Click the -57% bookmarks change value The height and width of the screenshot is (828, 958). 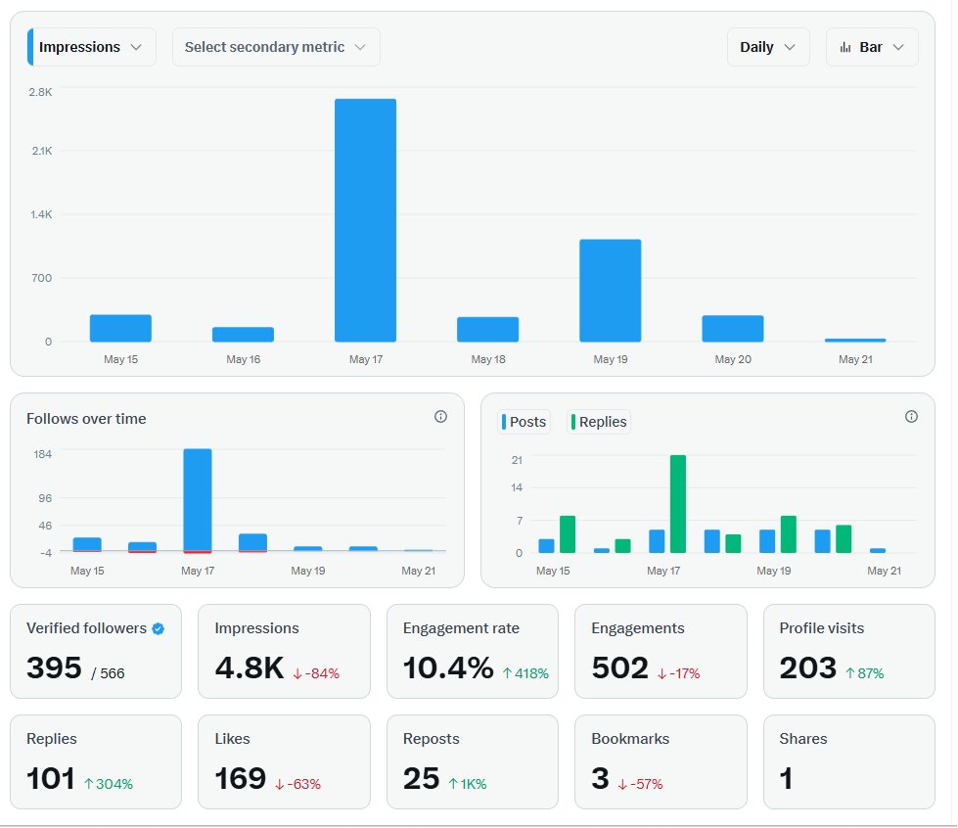click(640, 784)
